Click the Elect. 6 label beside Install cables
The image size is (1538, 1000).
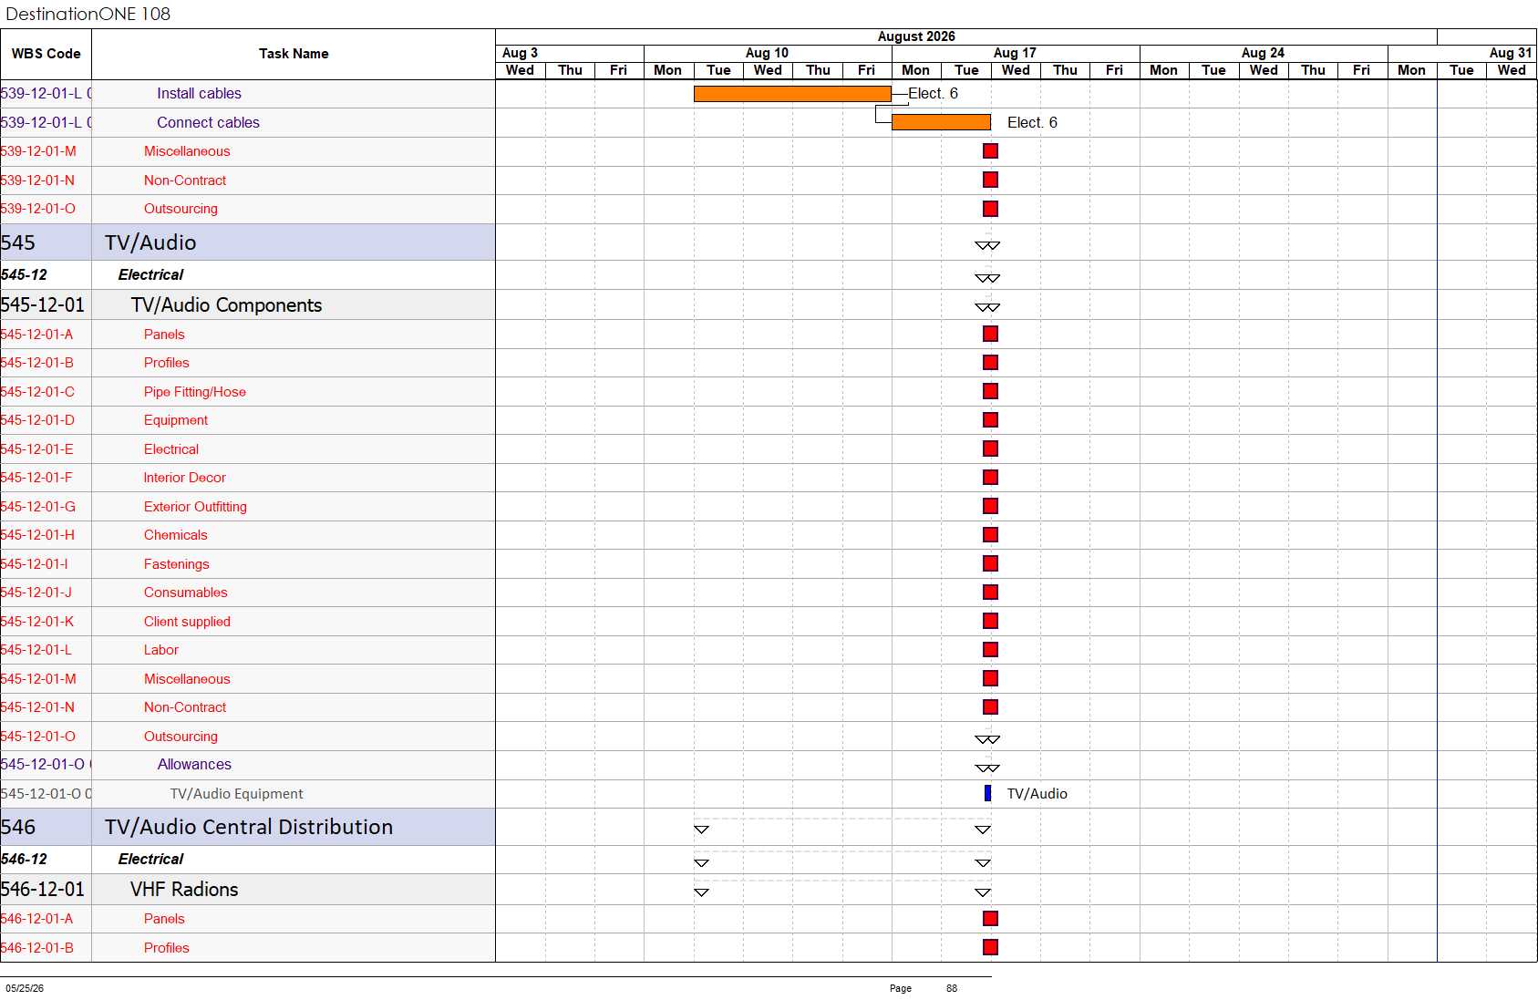coord(933,93)
